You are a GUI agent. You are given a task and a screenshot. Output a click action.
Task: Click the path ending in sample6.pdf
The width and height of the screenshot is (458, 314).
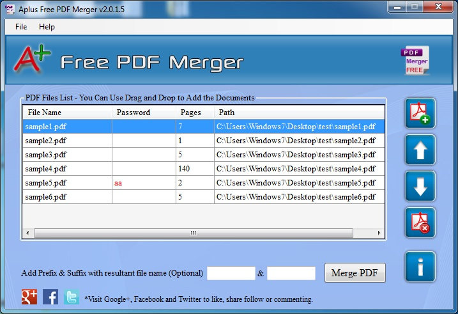[296, 197]
